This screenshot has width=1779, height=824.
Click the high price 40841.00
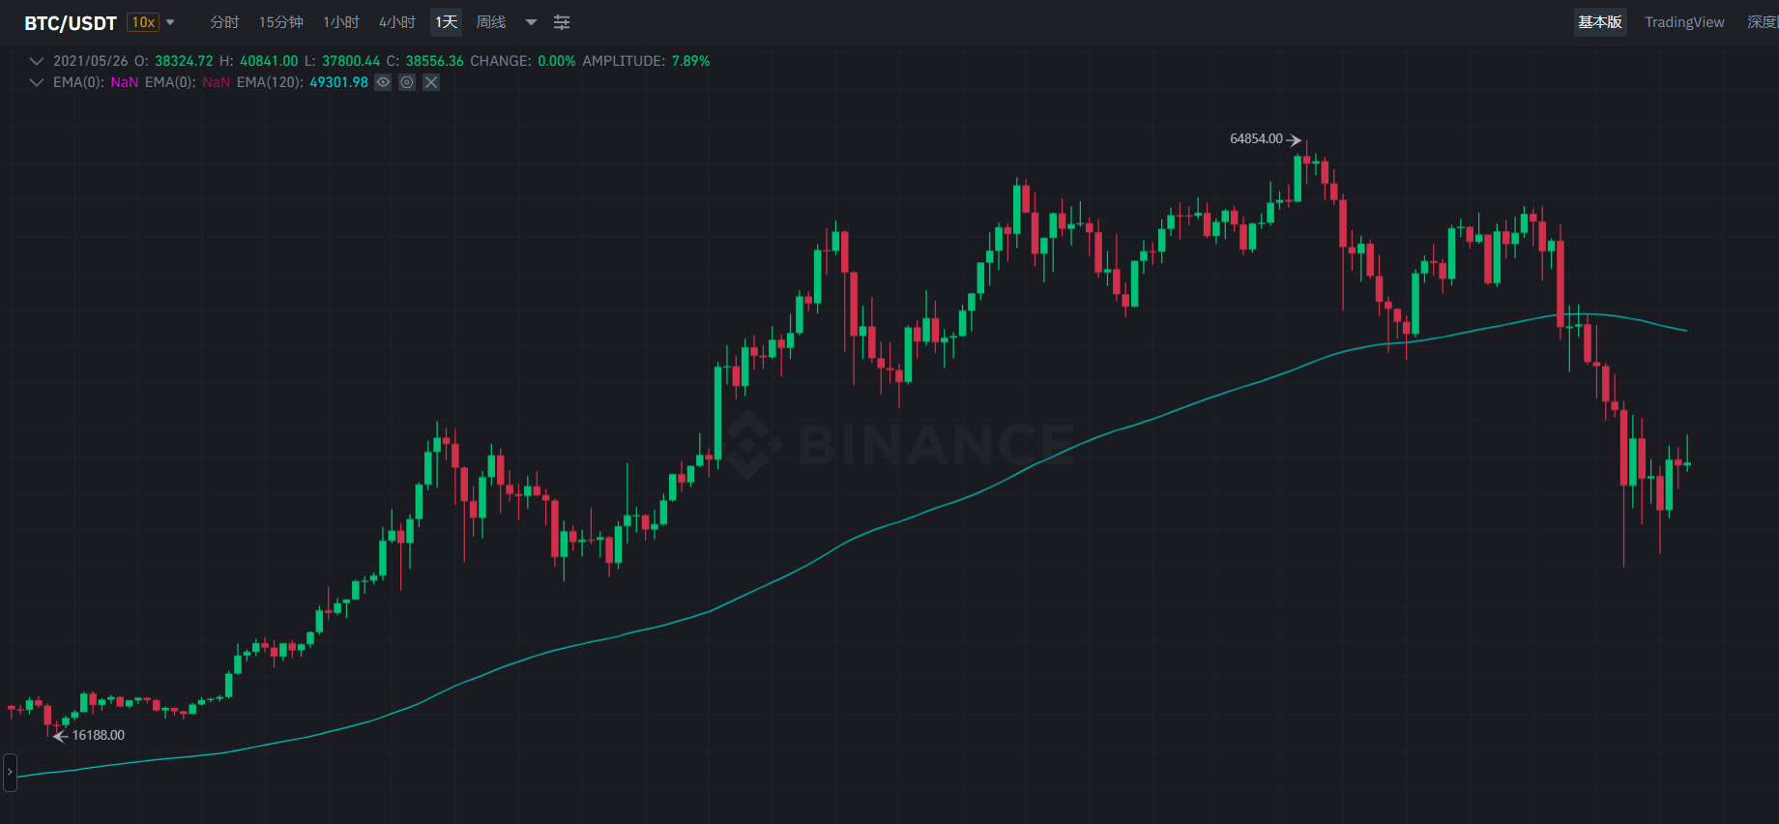(269, 61)
